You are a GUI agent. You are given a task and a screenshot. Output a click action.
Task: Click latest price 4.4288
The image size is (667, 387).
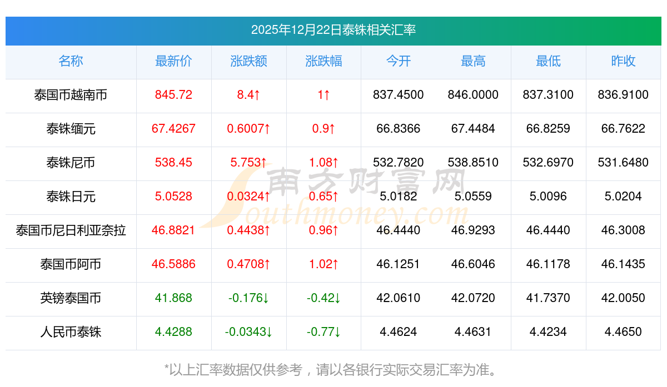point(173,333)
